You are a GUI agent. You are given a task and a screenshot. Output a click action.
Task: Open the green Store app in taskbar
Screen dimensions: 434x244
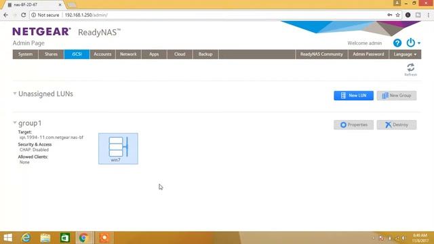(65, 238)
